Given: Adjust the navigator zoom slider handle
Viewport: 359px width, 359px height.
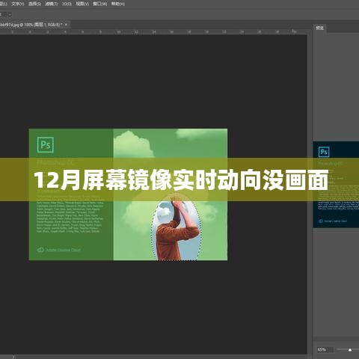Looking at the screenshot, I should coord(350,350).
